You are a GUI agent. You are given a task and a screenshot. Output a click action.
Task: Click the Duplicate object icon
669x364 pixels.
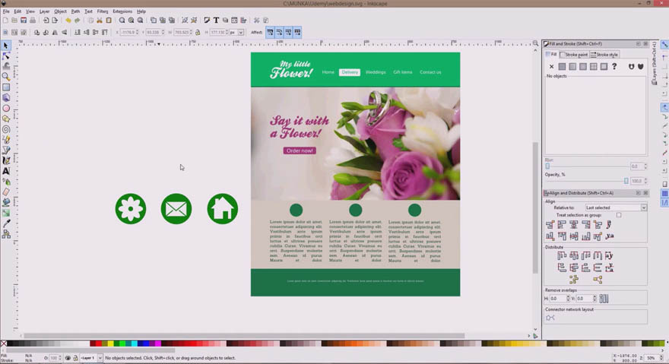pyautogui.click(x=153, y=21)
